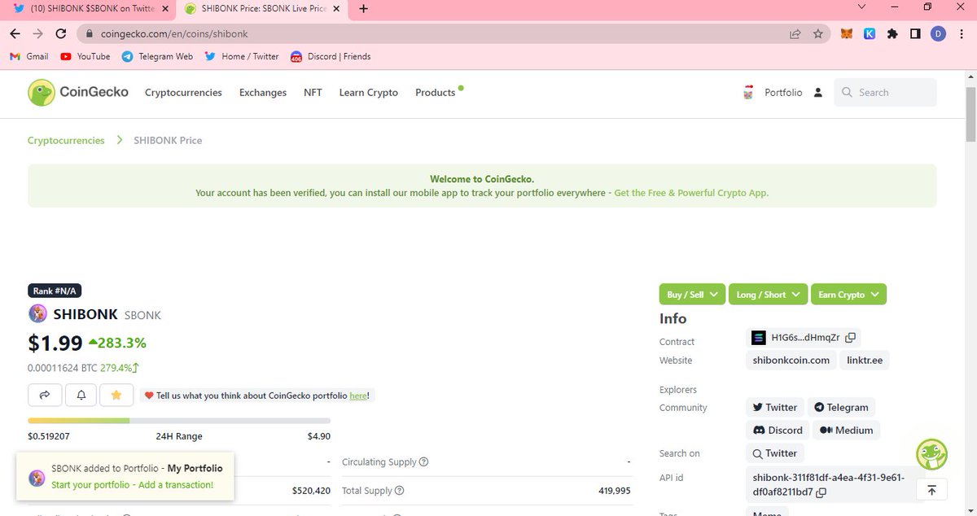Open the Cryptocurrencies menu
Viewport: 977px width, 516px height.
[183, 93]
